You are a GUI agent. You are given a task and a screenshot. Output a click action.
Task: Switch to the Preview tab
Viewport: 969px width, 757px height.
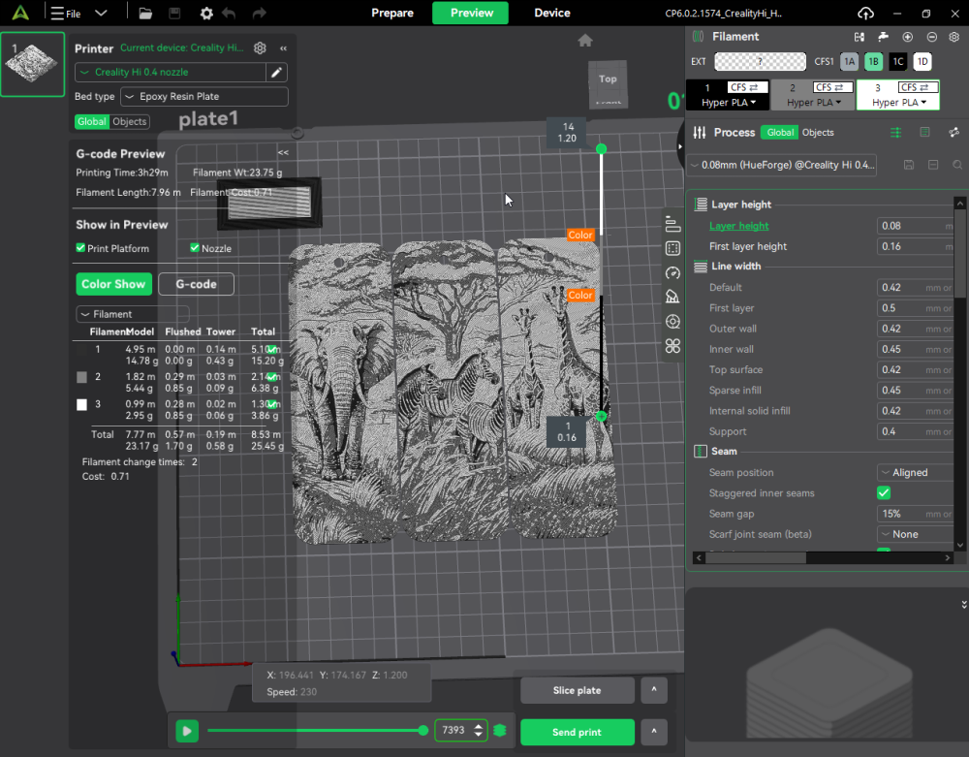pyautogui.click(x=471, y=13)
